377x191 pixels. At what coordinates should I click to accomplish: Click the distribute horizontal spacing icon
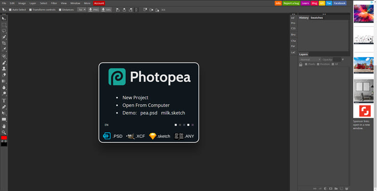[163, 10]
